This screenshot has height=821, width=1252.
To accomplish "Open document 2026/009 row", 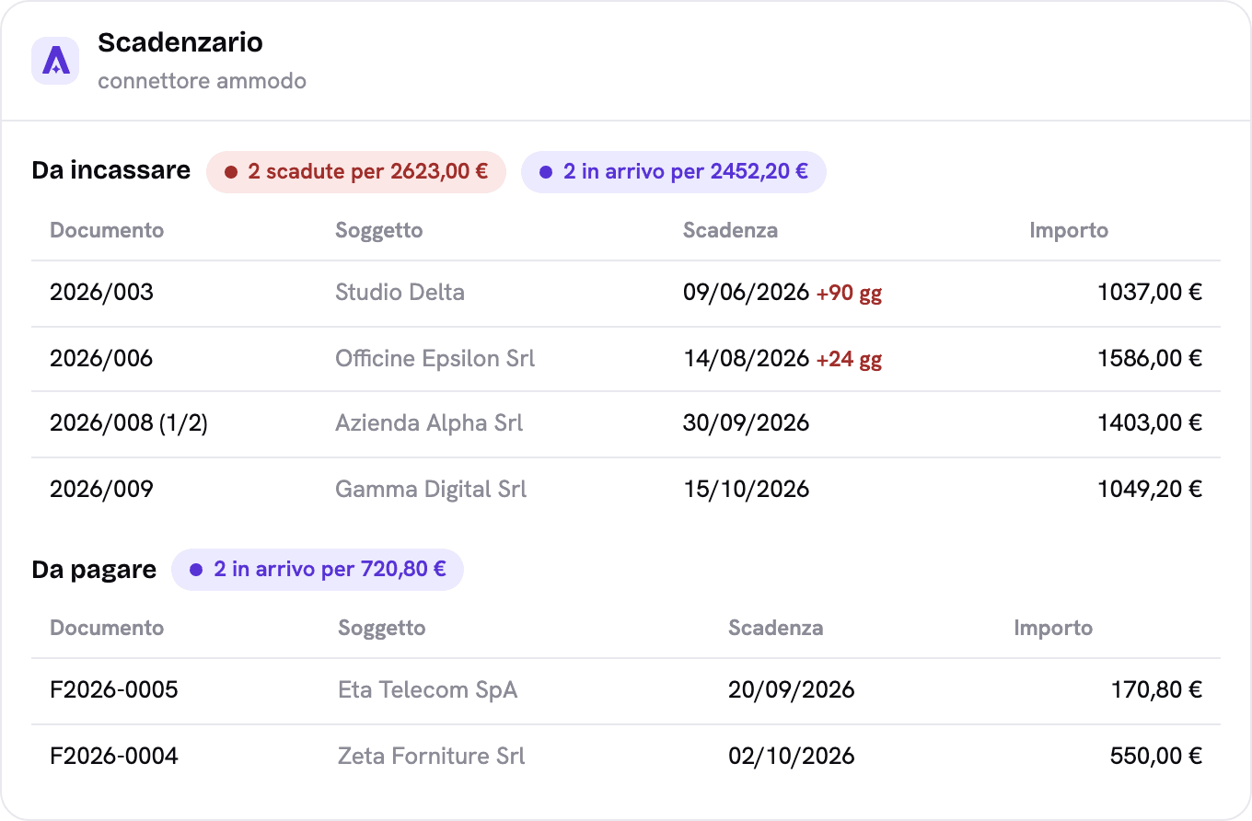I will (x=626, y=489).
